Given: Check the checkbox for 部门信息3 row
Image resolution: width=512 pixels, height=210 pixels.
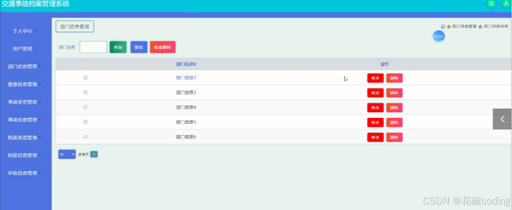Looking at the screenshot, I should pos(86,92).
